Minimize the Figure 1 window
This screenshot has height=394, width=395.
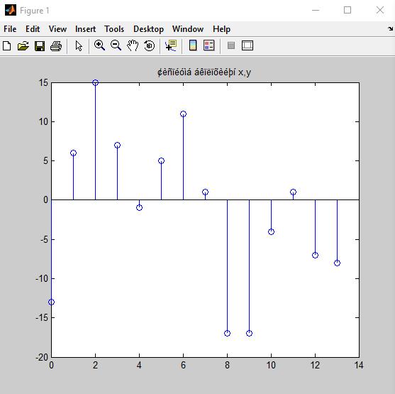(x=316, y=10)
